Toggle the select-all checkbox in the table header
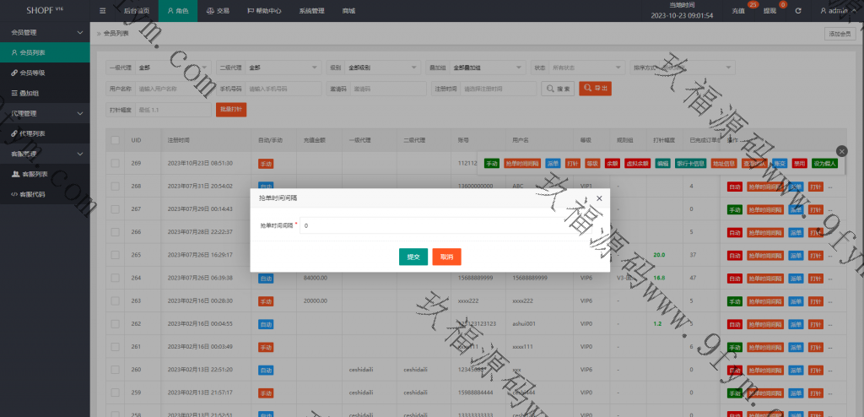Screen dimensions: 864x417 (x=115, y=139)
